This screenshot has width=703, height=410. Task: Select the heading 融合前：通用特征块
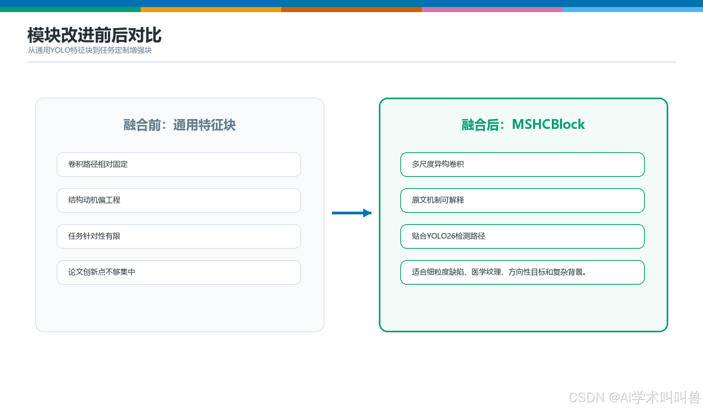click(180, 125)
